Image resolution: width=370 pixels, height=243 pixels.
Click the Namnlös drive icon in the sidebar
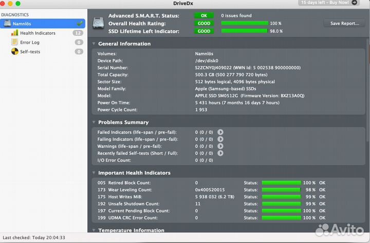click(x=7, y=24)
